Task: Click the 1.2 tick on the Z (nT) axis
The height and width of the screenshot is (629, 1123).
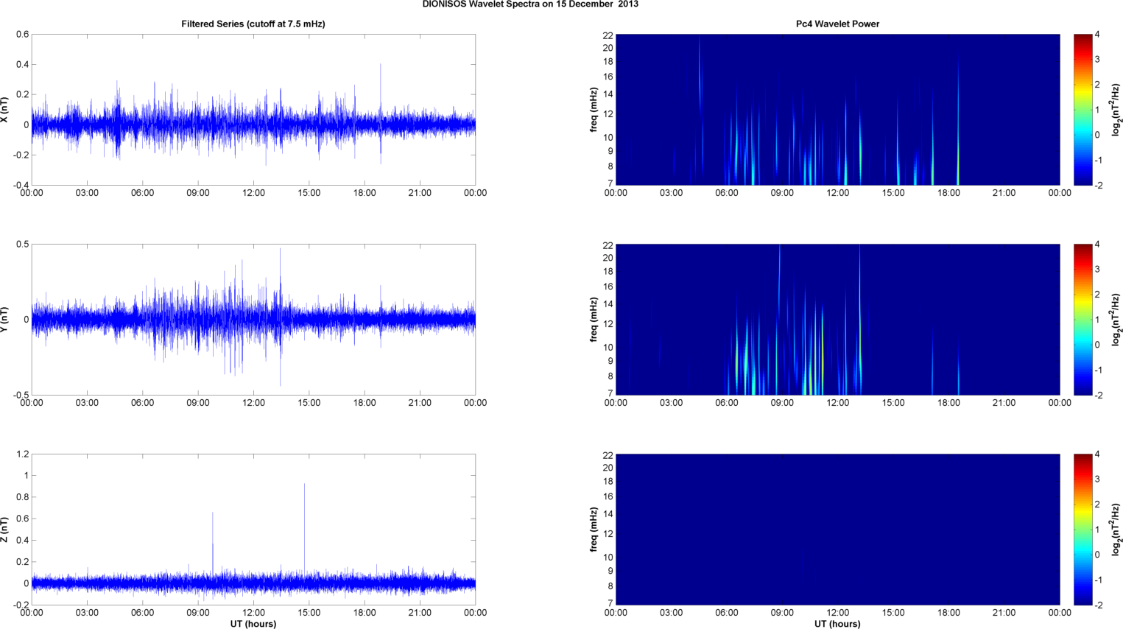Action: 22,454
